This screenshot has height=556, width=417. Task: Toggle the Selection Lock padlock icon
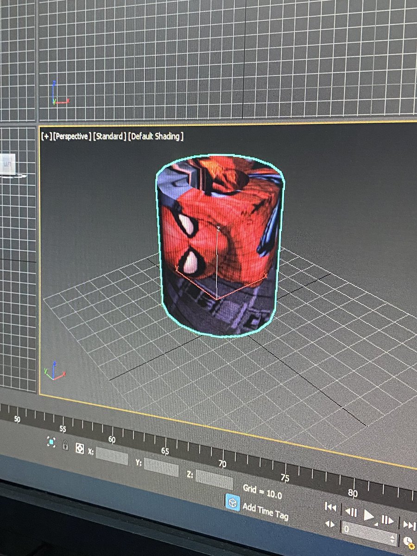click(x=65, y=445)
